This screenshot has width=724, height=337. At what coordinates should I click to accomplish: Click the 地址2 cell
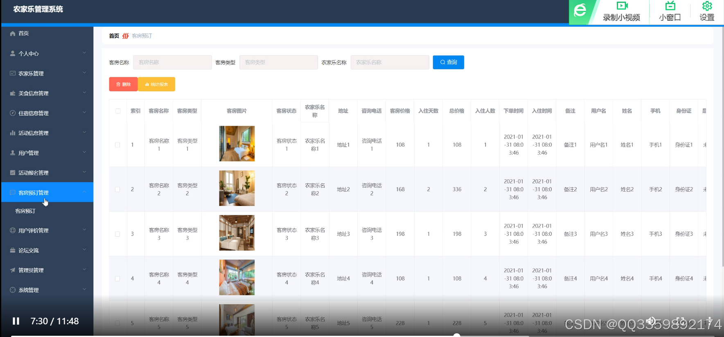[343, 190]
